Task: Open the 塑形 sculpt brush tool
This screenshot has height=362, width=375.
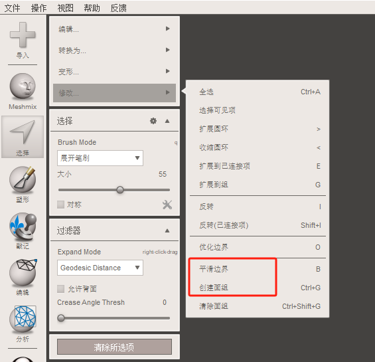Action: pyautogui.click(x=23, y=179)
